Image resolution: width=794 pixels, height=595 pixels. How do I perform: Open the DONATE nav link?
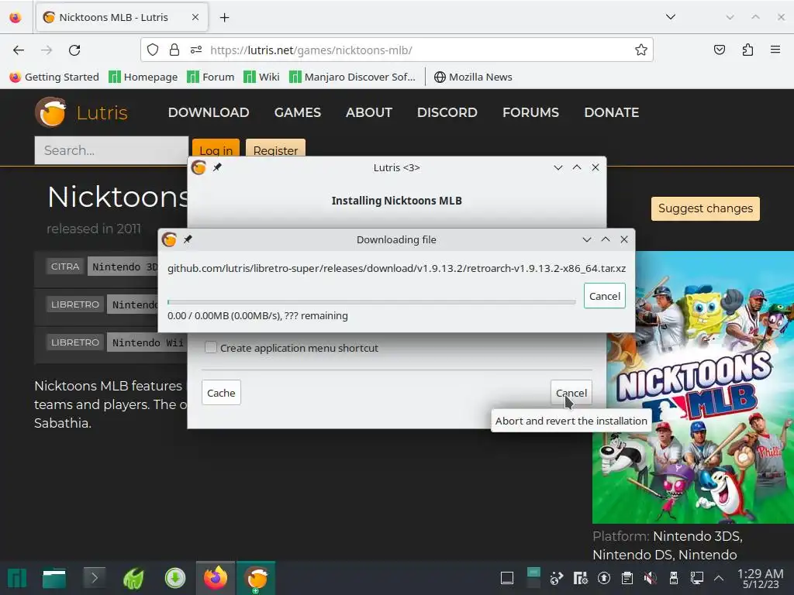(x=612, y=112)
